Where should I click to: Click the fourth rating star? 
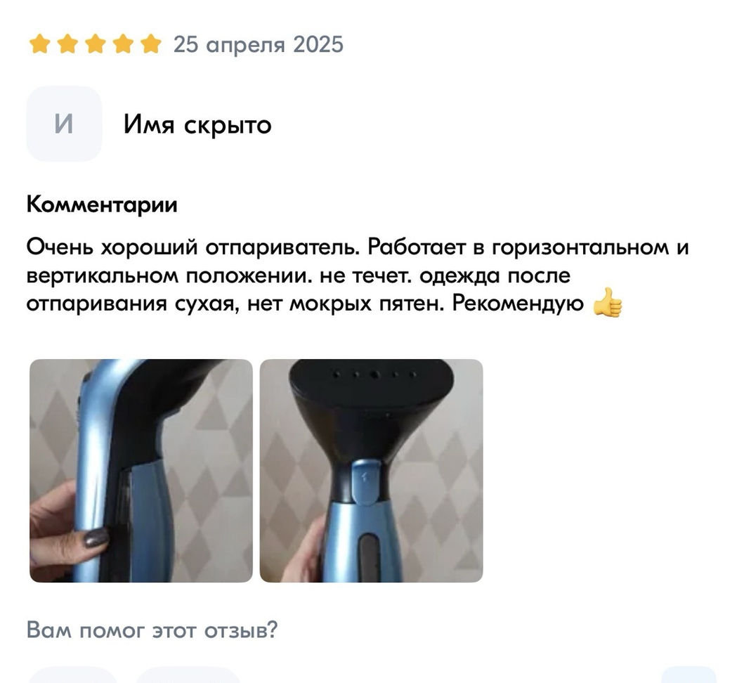point(124,44)
